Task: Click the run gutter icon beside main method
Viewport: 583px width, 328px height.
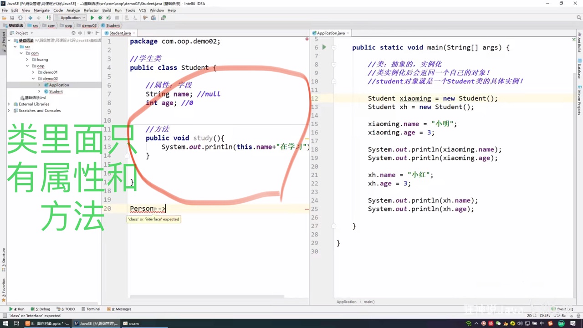Action: tap(324, 47)
